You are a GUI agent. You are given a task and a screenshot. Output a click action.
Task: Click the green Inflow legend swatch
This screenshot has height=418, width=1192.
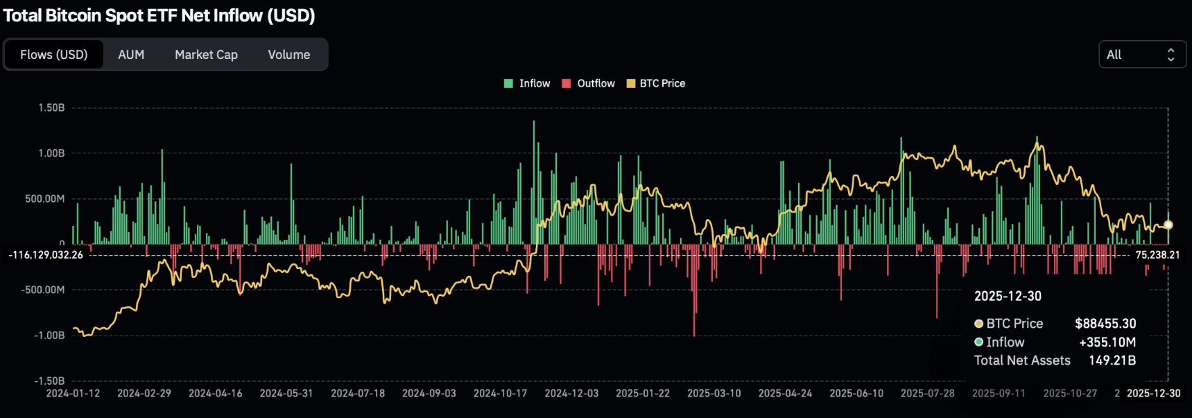click(508, 83)
